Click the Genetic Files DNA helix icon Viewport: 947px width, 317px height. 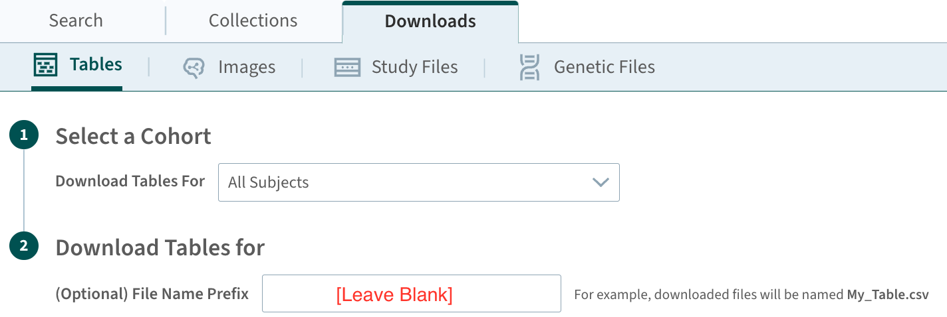point(529,68)
